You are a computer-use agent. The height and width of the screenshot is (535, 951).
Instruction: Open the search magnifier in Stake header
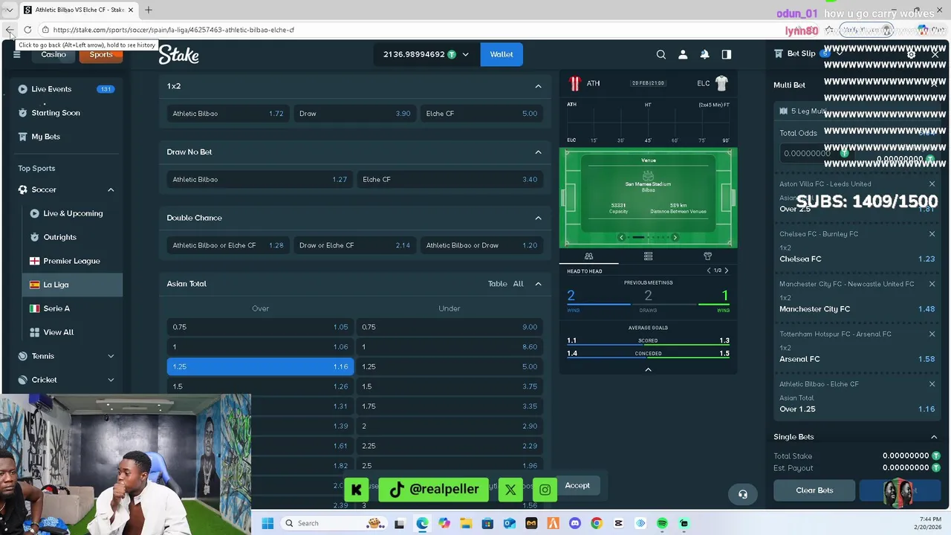[660, 54]
